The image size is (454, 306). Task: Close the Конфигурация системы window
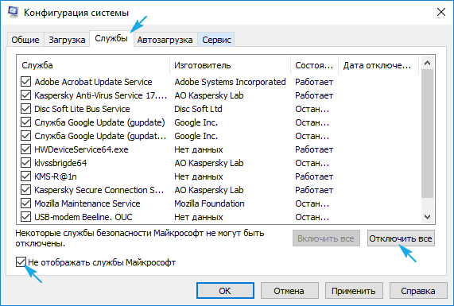(441, 12)
